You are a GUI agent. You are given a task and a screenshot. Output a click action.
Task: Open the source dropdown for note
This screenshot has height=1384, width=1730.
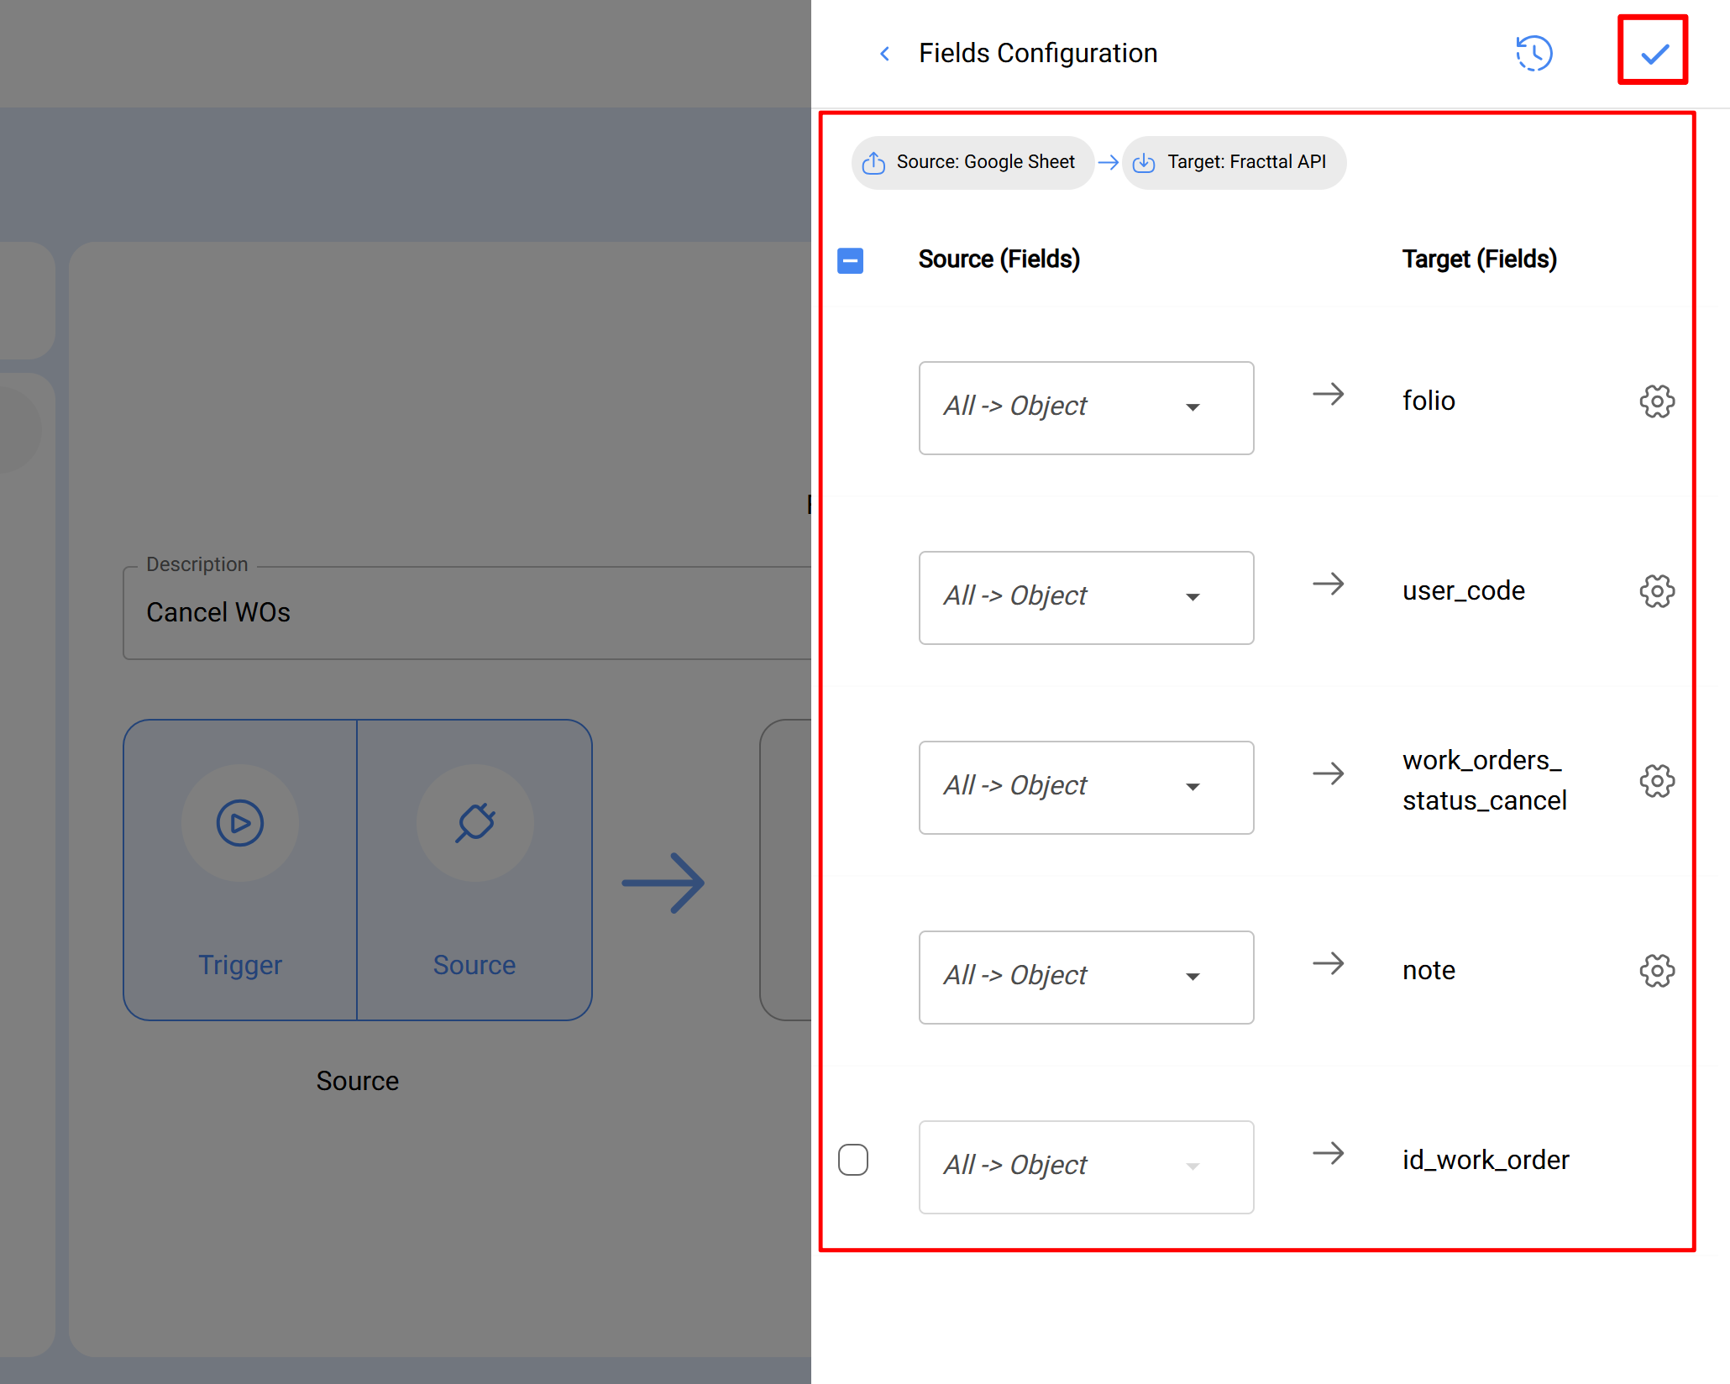[x=1086, y=978]
